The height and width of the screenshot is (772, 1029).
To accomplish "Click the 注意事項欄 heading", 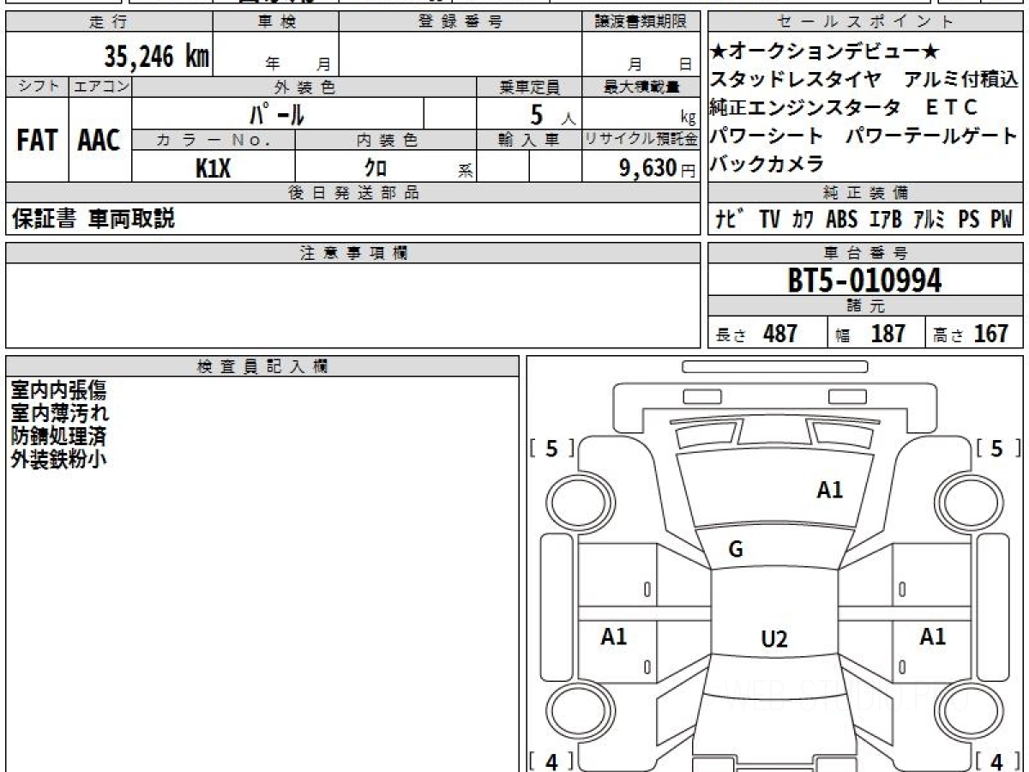I will 353,253.
